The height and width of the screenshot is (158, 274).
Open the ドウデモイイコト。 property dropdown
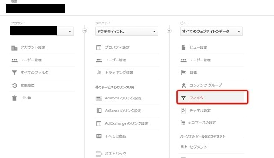[x=127, y=31]
